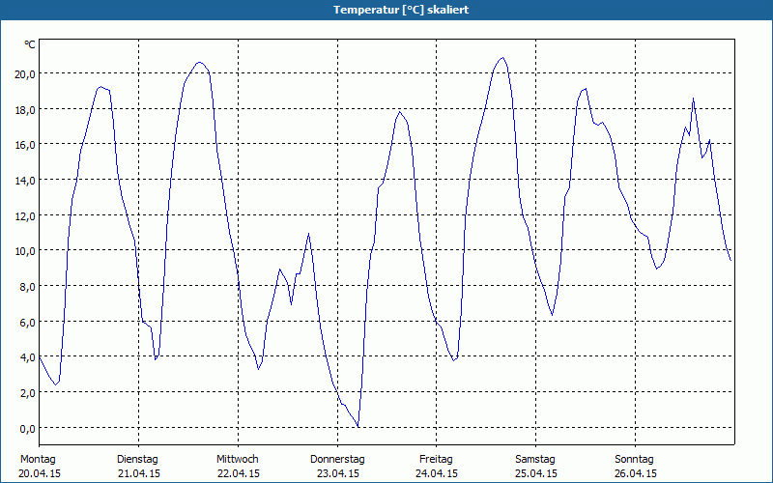The height and width of the screenshot is (483, 773).
Task: Click the 4,0 y-axis value
Action: tap(27, 357)
